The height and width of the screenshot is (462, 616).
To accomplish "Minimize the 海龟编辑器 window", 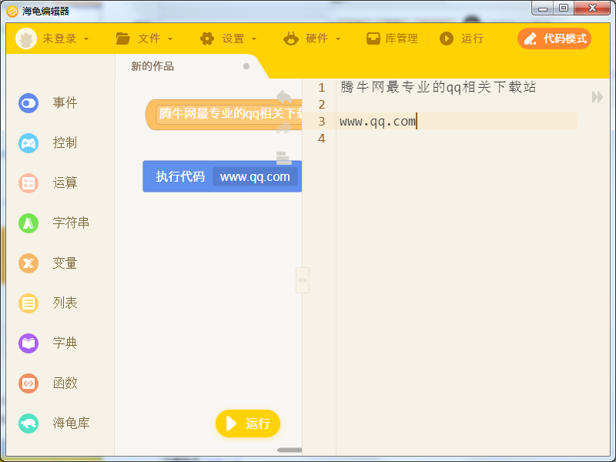I will 543,8.
